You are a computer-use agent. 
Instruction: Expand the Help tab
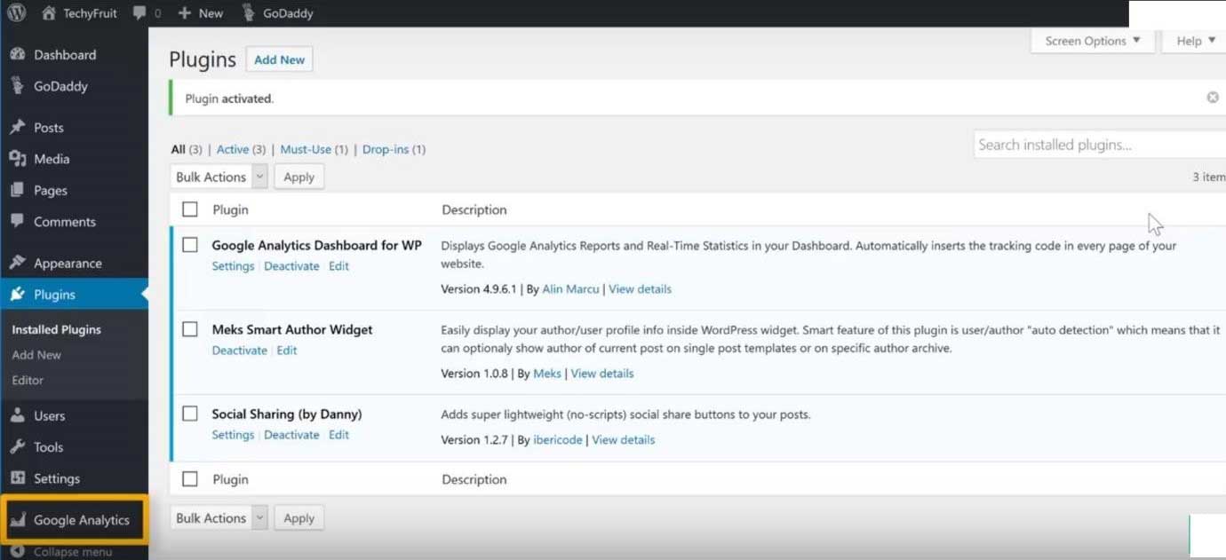[x=1195, y=41]
